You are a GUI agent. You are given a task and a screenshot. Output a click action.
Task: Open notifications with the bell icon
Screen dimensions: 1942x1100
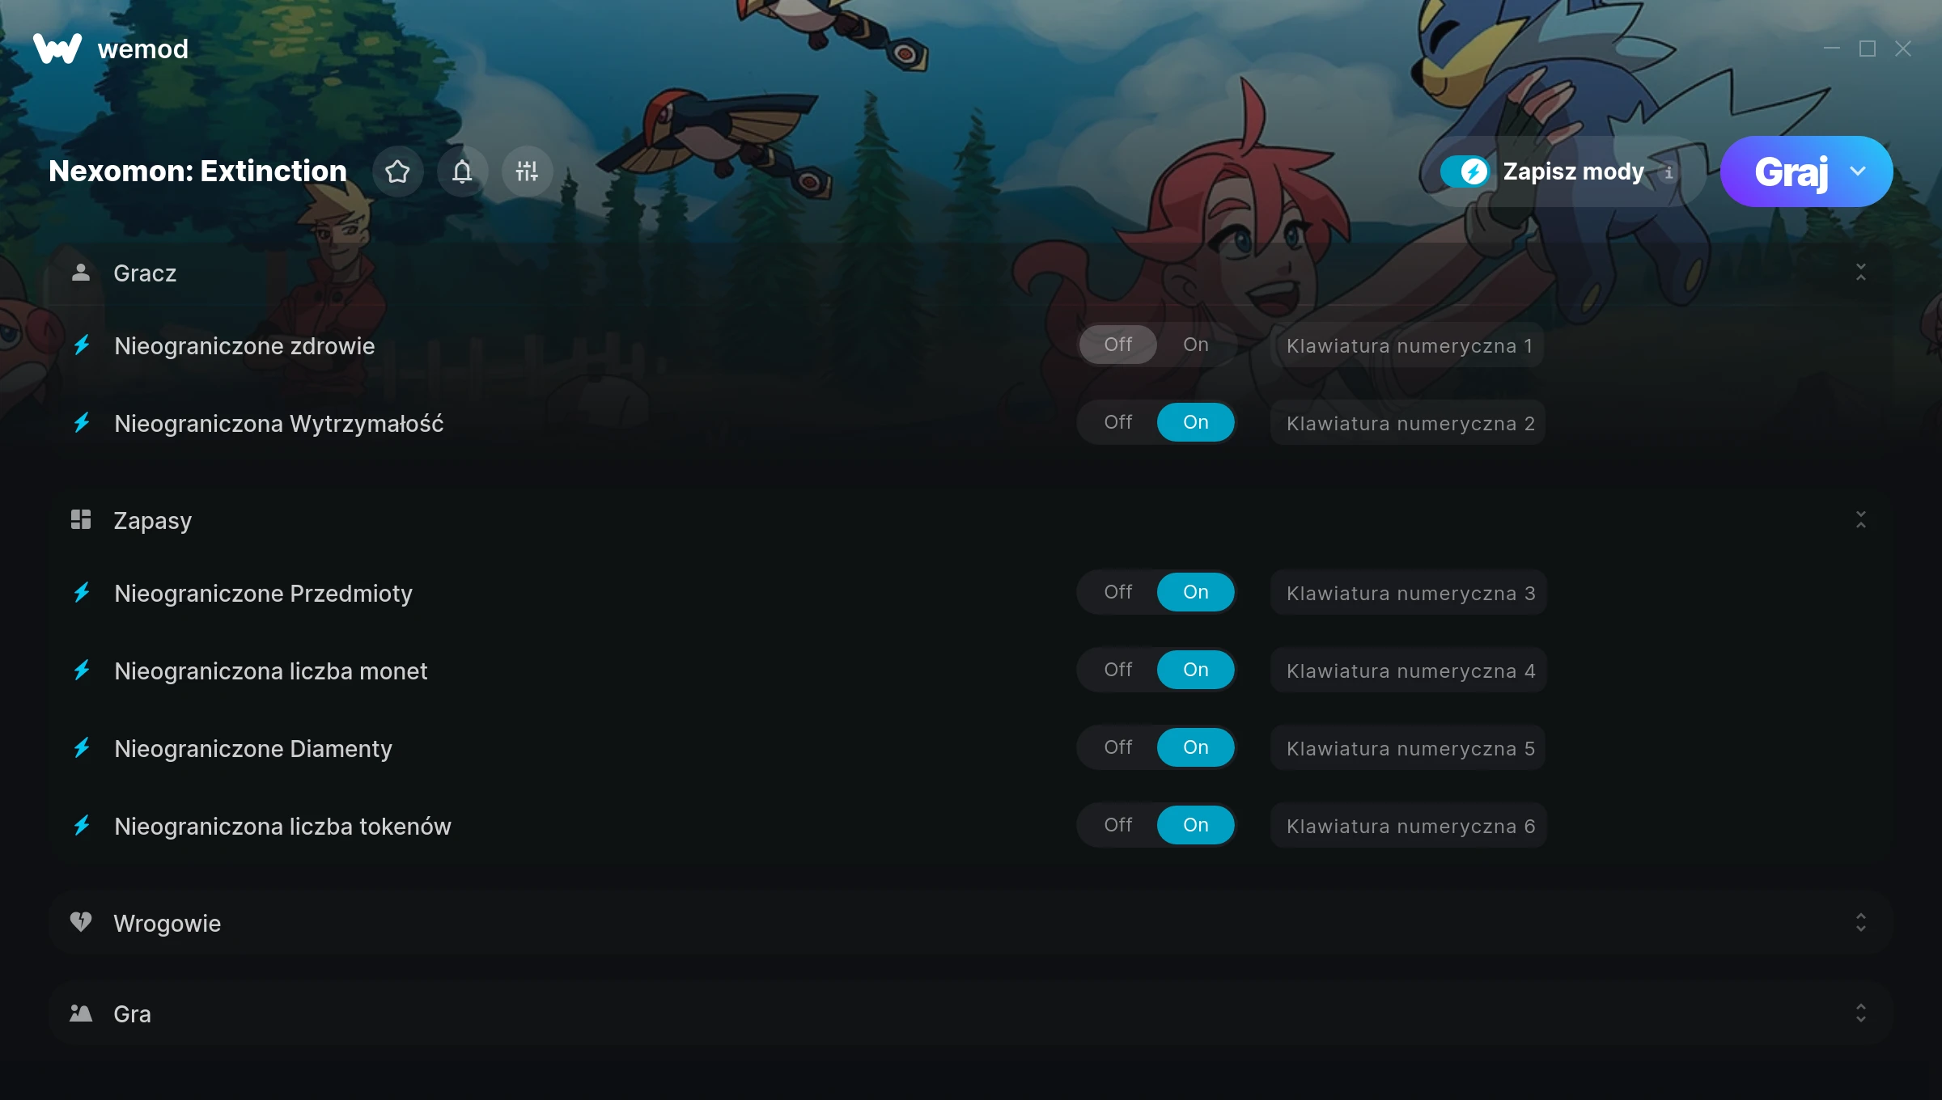pos(462,171)
